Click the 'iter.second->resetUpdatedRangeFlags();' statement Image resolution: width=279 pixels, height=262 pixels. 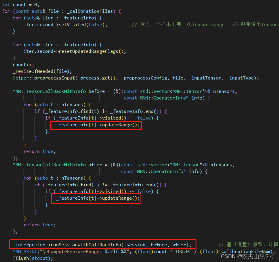click(75, 51)
